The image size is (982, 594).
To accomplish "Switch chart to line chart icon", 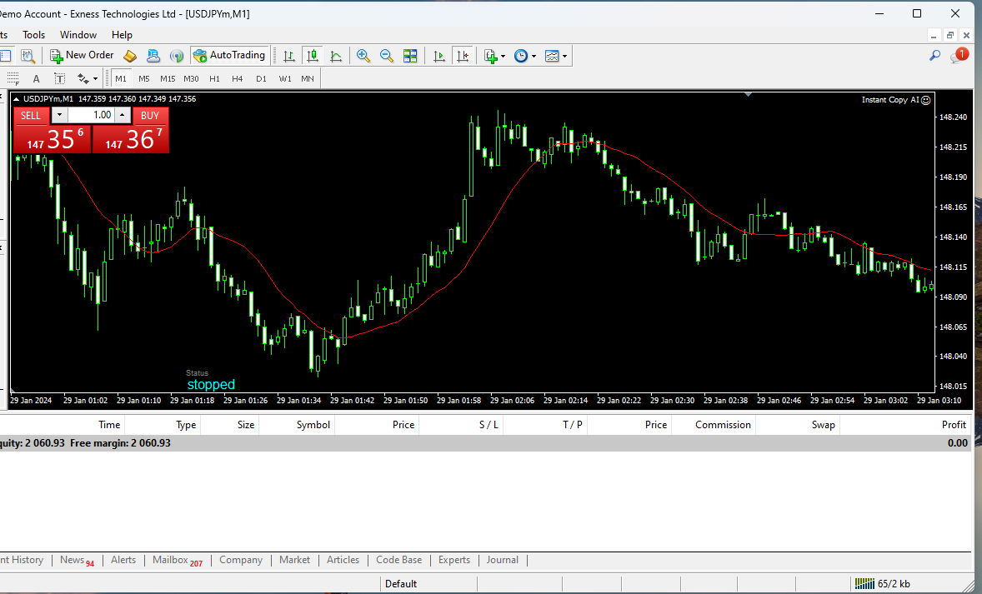I will coord(336,56).
